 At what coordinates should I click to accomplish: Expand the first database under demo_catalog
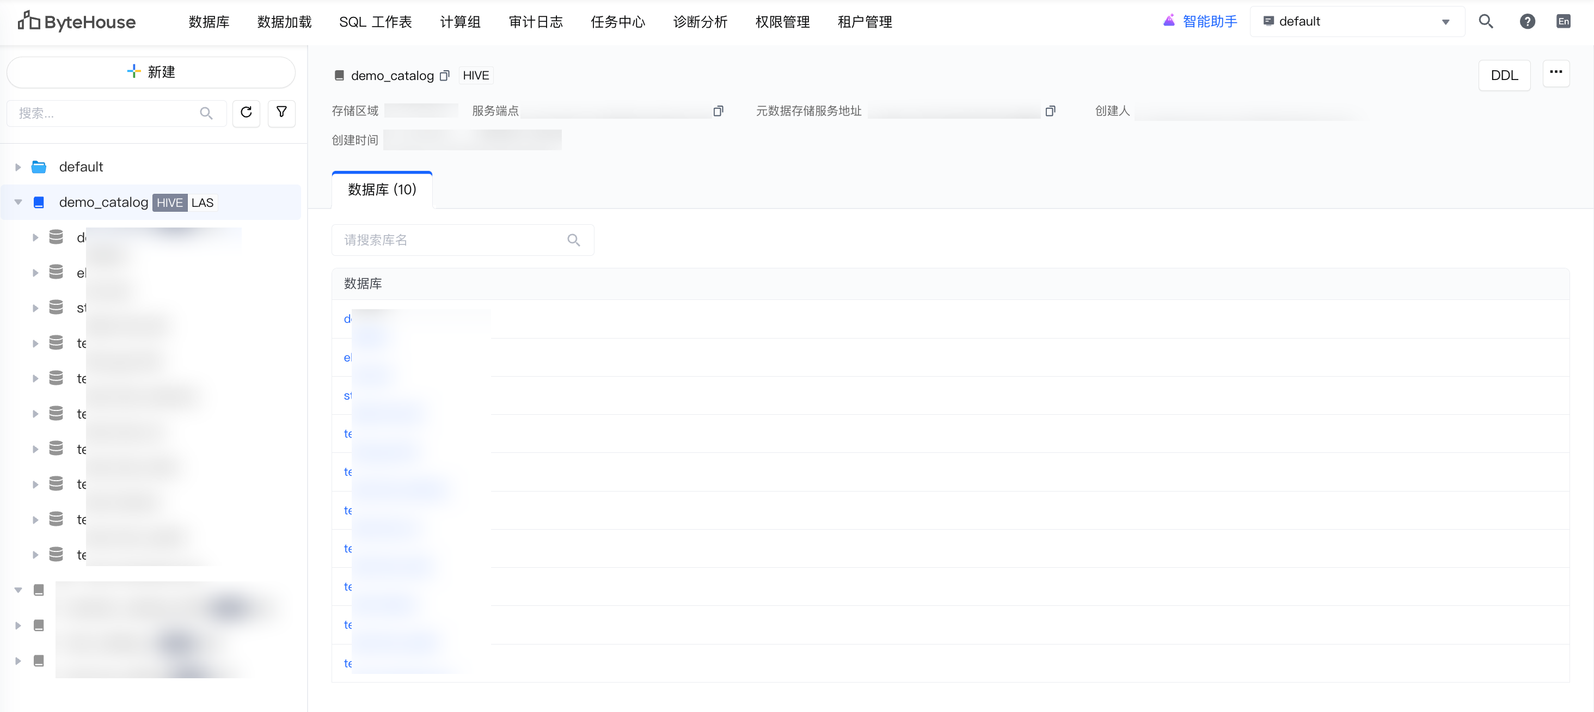[x=35, y=237]
